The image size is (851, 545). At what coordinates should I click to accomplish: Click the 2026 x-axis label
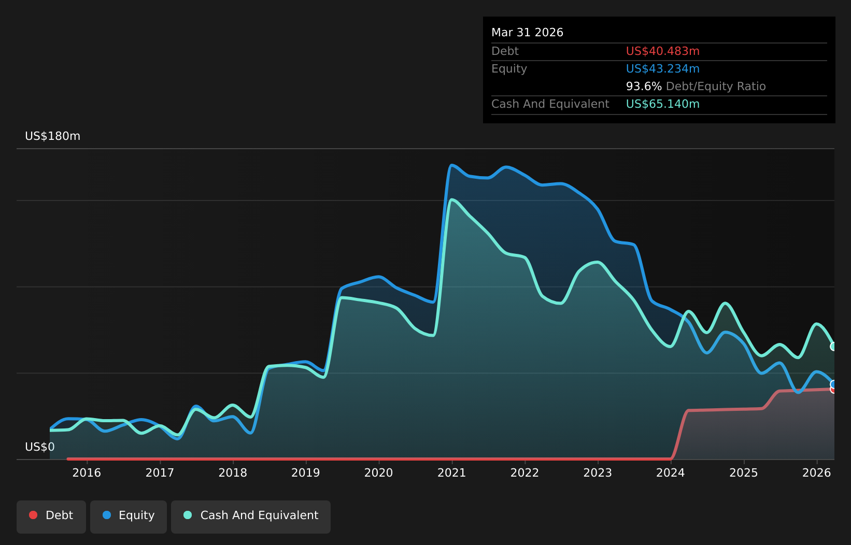pos(817,472)
